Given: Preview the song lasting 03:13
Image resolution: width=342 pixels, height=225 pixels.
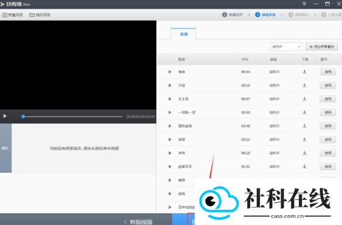Looking at the screenshot, I should tap(170, 85).
